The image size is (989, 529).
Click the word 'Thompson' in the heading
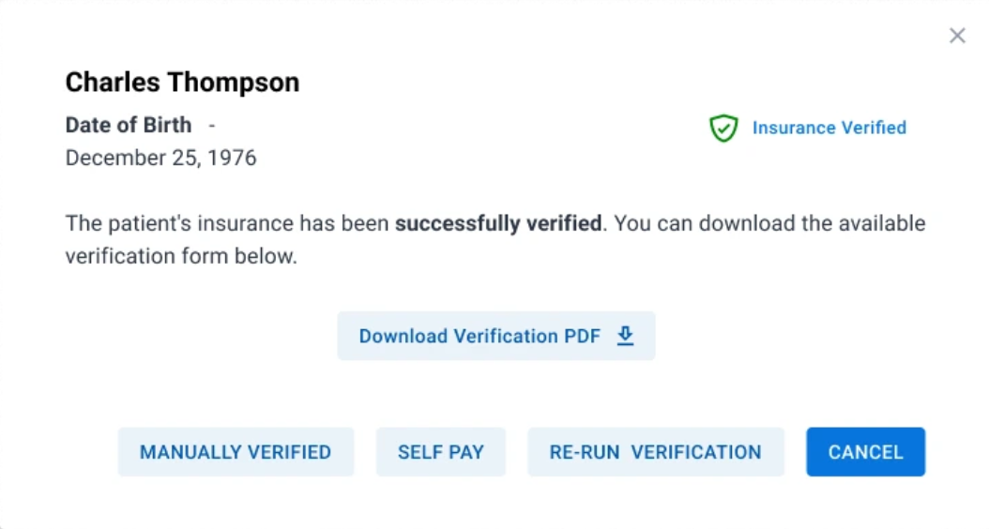(234, 83)
